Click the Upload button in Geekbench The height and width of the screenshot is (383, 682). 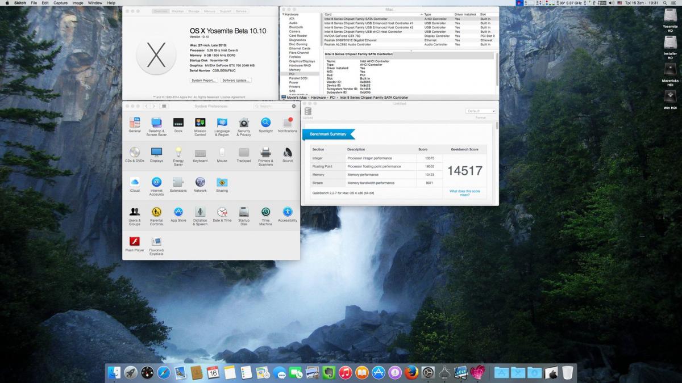tap(308, 113)
